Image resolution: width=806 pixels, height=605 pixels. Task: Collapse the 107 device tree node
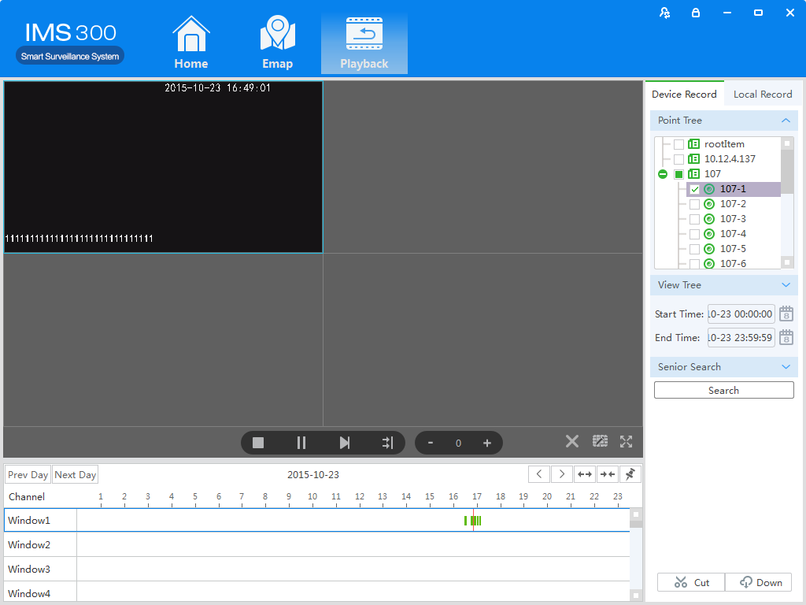coord(663,174)
